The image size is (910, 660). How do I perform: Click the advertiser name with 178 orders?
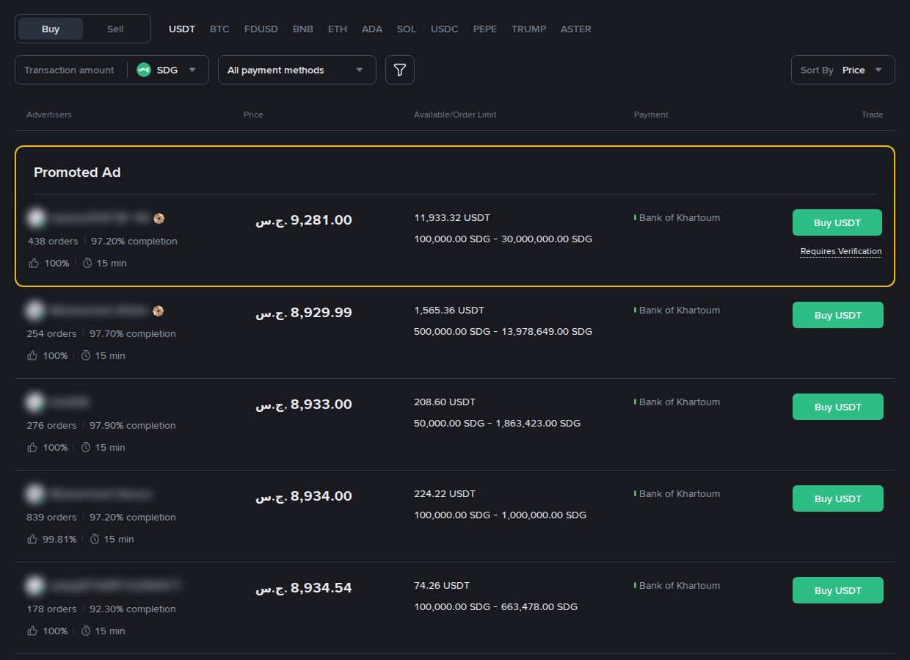114,586
